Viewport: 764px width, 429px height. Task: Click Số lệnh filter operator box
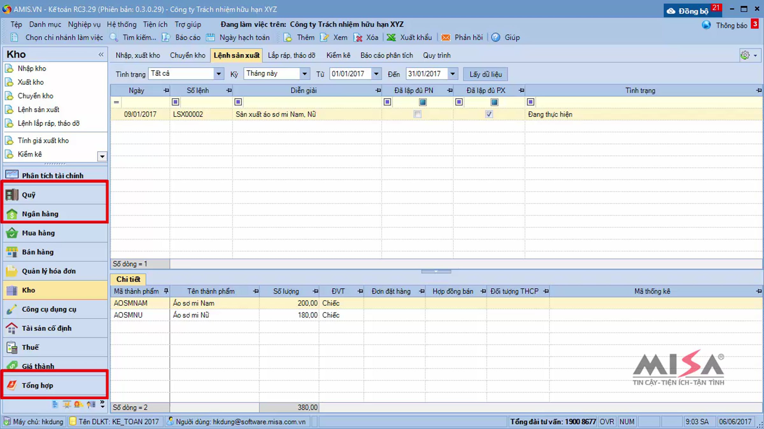(175, 102)
